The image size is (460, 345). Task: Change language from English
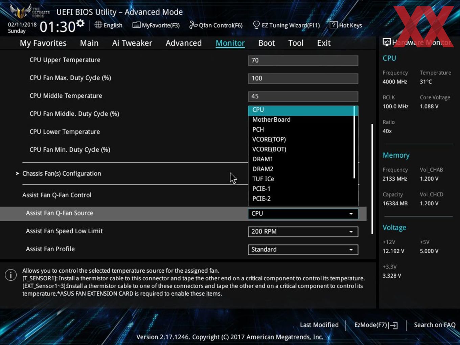point(109,25)
